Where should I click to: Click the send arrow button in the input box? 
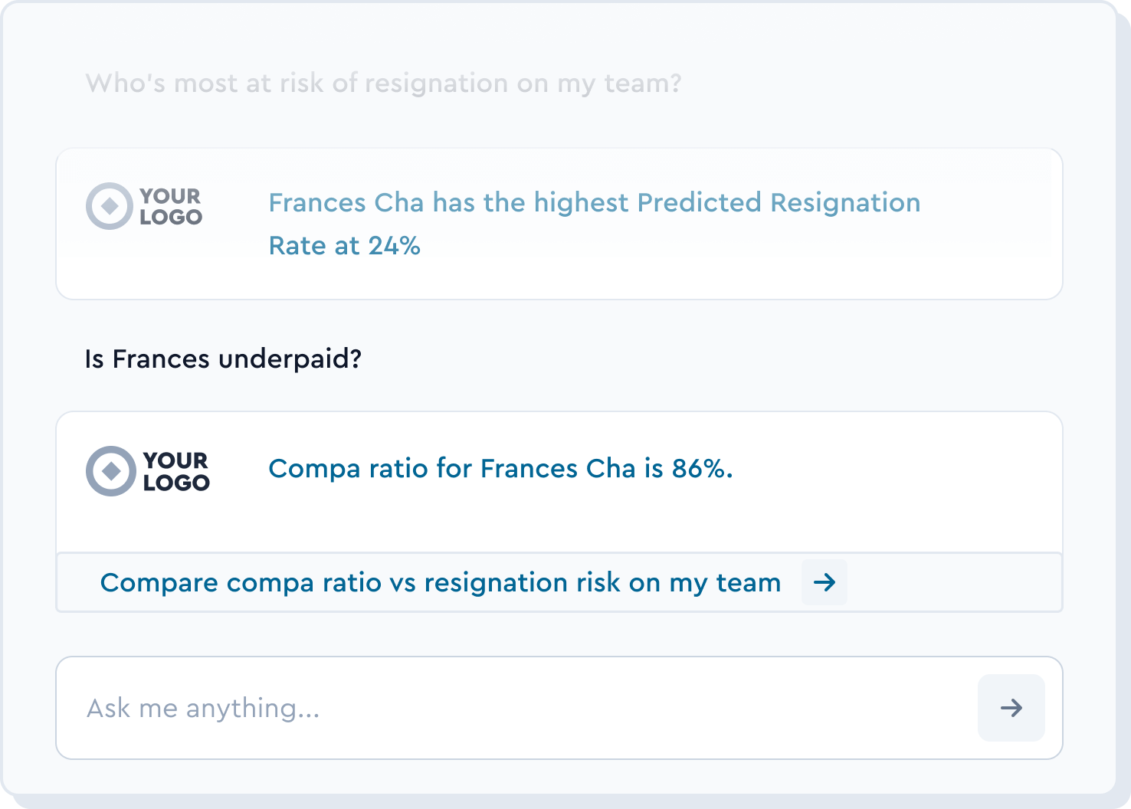pos(1011,708)
